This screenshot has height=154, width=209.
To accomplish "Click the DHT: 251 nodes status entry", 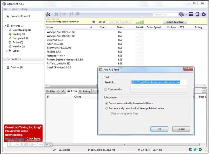I will click(61, 150).
